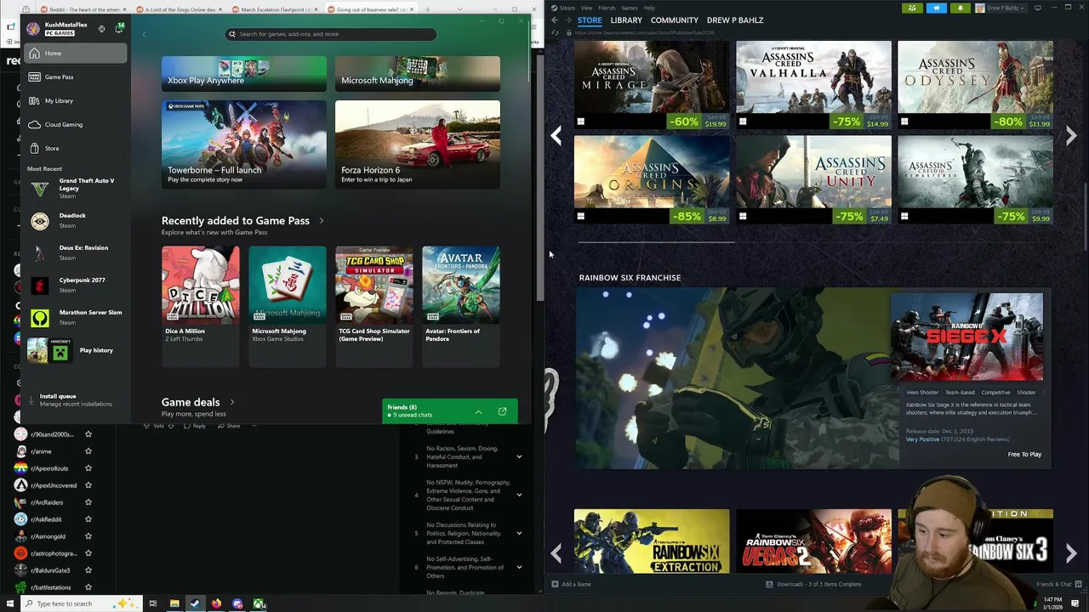Favorite r/ApexUncovered with its star
Image resolution: width=1089 pixels, height=612 pixels.
click(88, 485)
